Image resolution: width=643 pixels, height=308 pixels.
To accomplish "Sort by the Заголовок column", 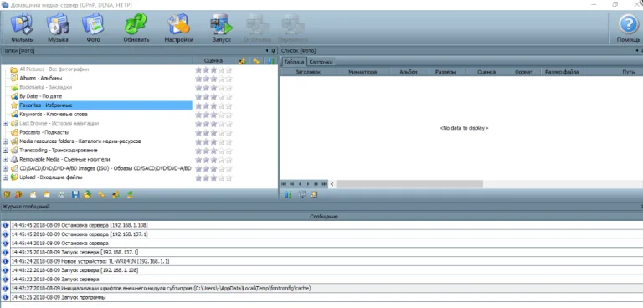I will pyautogui.click(x=308, y=72).
